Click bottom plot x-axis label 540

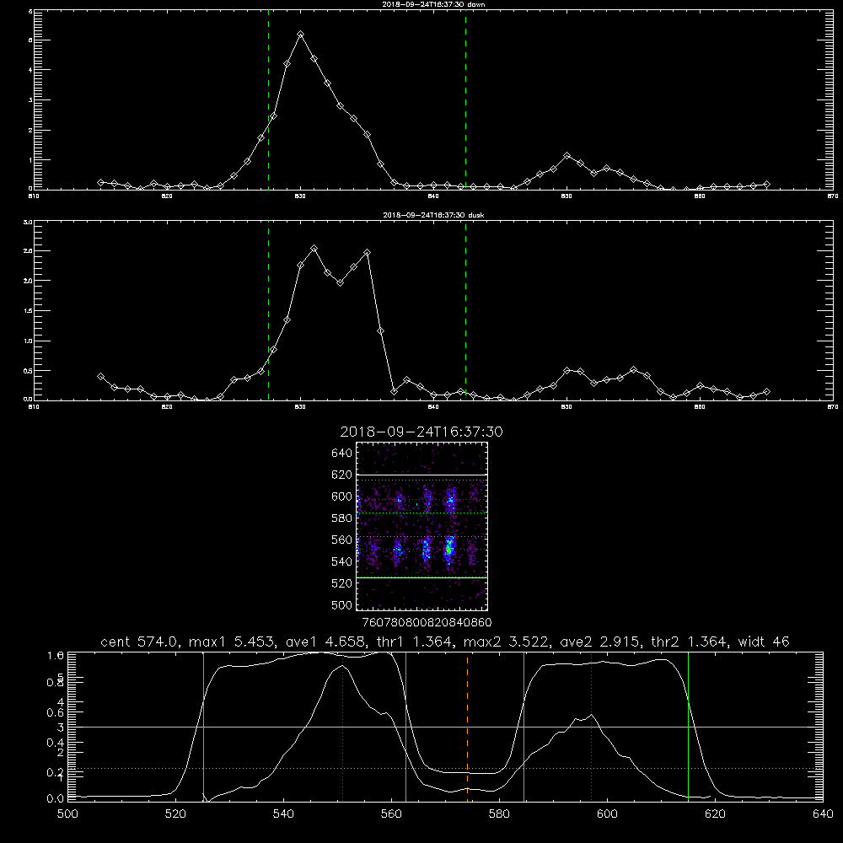[283, 814]
